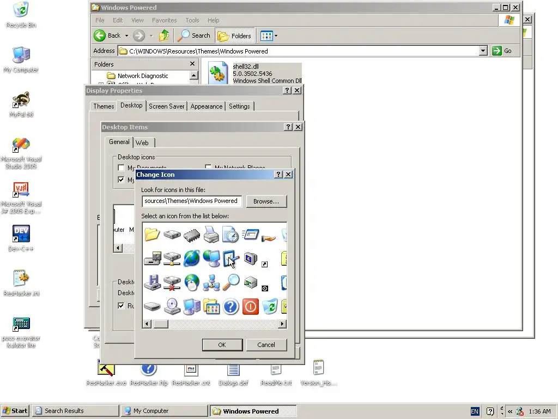Image resolution: width=558 pixels, height=419 pixels.
Task: Select the red power shutdown icon
Action: coord(251,307)
